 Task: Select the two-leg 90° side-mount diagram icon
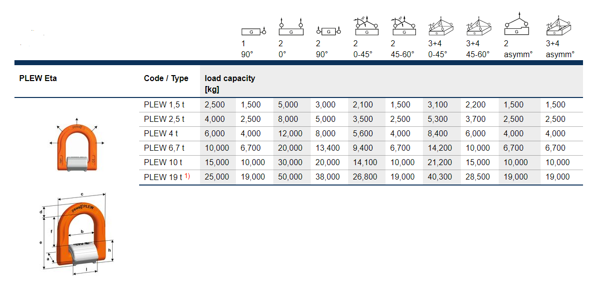329,31
